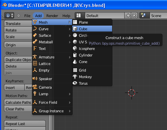The height and width of the screenshot is (130, 167).
Task: Click the Text F icon
Action: pos(35,49)
